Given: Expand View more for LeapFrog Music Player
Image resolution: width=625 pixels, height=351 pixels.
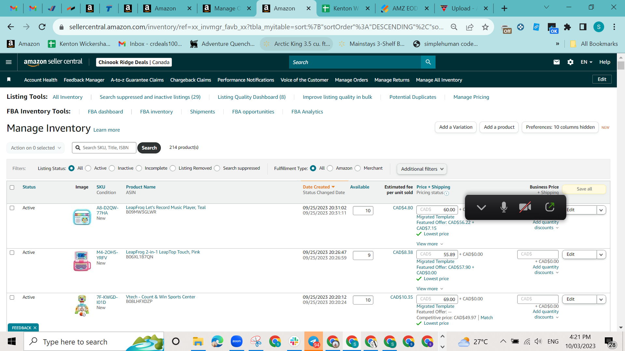Looking at the screenshot, I should tap(430, 244).
